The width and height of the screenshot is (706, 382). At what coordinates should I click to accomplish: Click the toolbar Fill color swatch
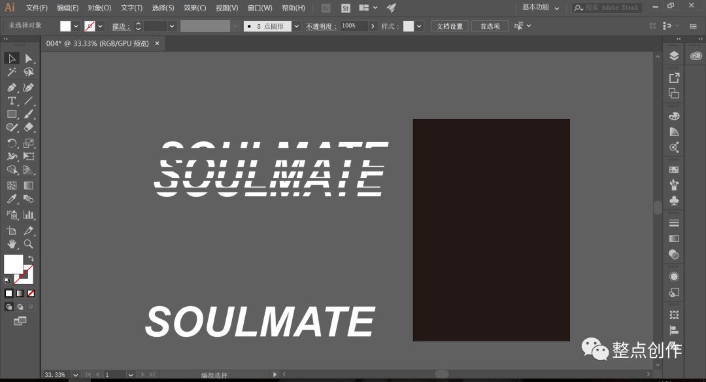click(13, 264)
